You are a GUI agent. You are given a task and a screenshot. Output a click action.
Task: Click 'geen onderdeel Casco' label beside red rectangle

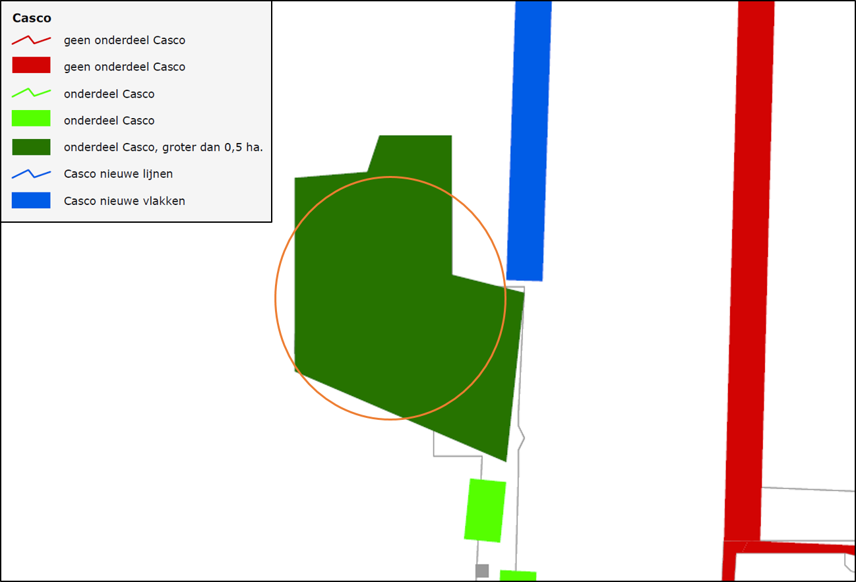(x=125, y=67)
